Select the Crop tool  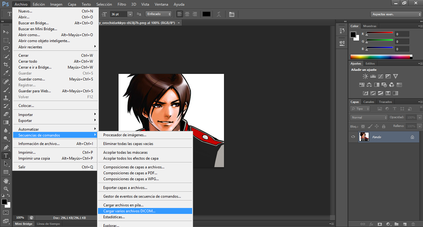pyautogui.click(x=6, y=65)
